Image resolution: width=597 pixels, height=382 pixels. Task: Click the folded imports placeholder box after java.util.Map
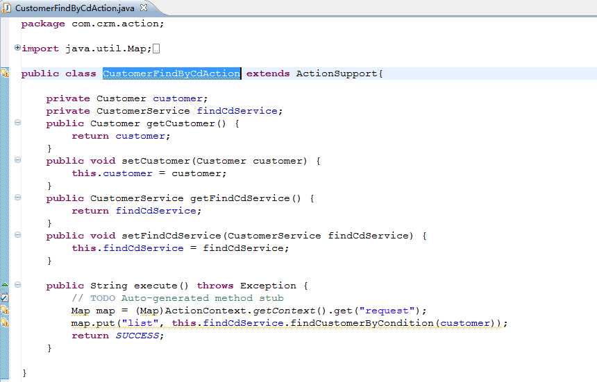point(156,49)
